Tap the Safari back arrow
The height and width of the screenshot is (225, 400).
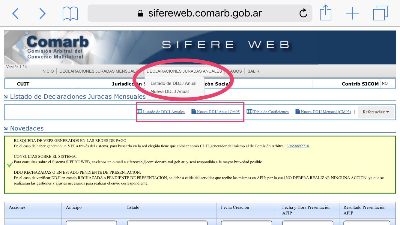15,13
